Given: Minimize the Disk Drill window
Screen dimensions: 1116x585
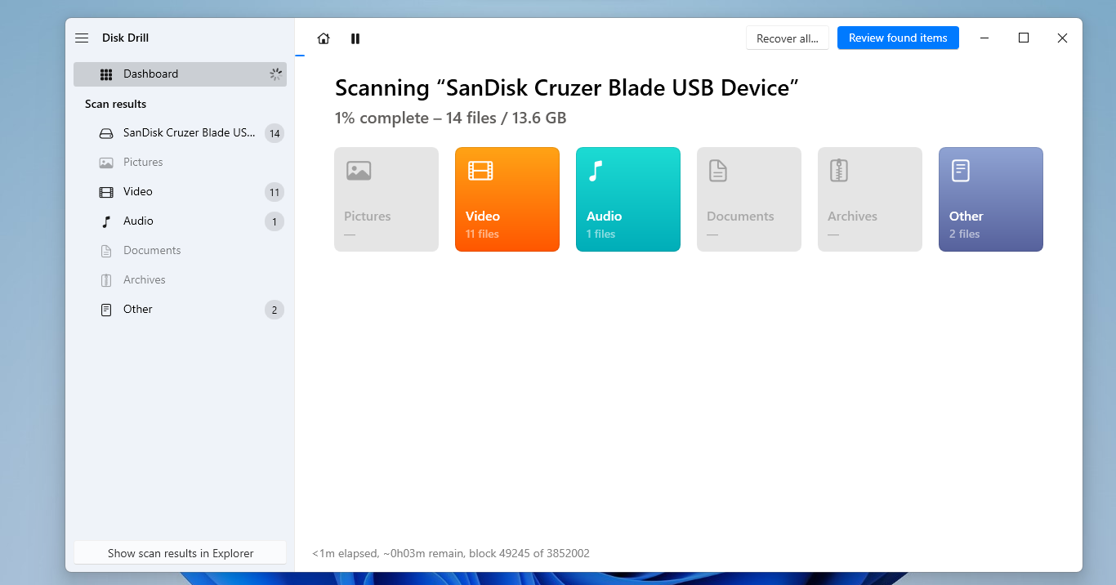Looking at the screenshot, I should (985, 38).
